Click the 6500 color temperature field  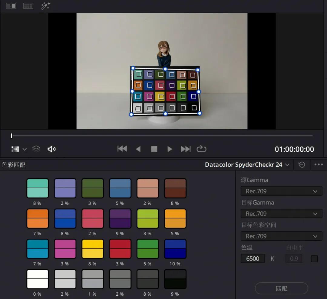click(x=253, y=259)
